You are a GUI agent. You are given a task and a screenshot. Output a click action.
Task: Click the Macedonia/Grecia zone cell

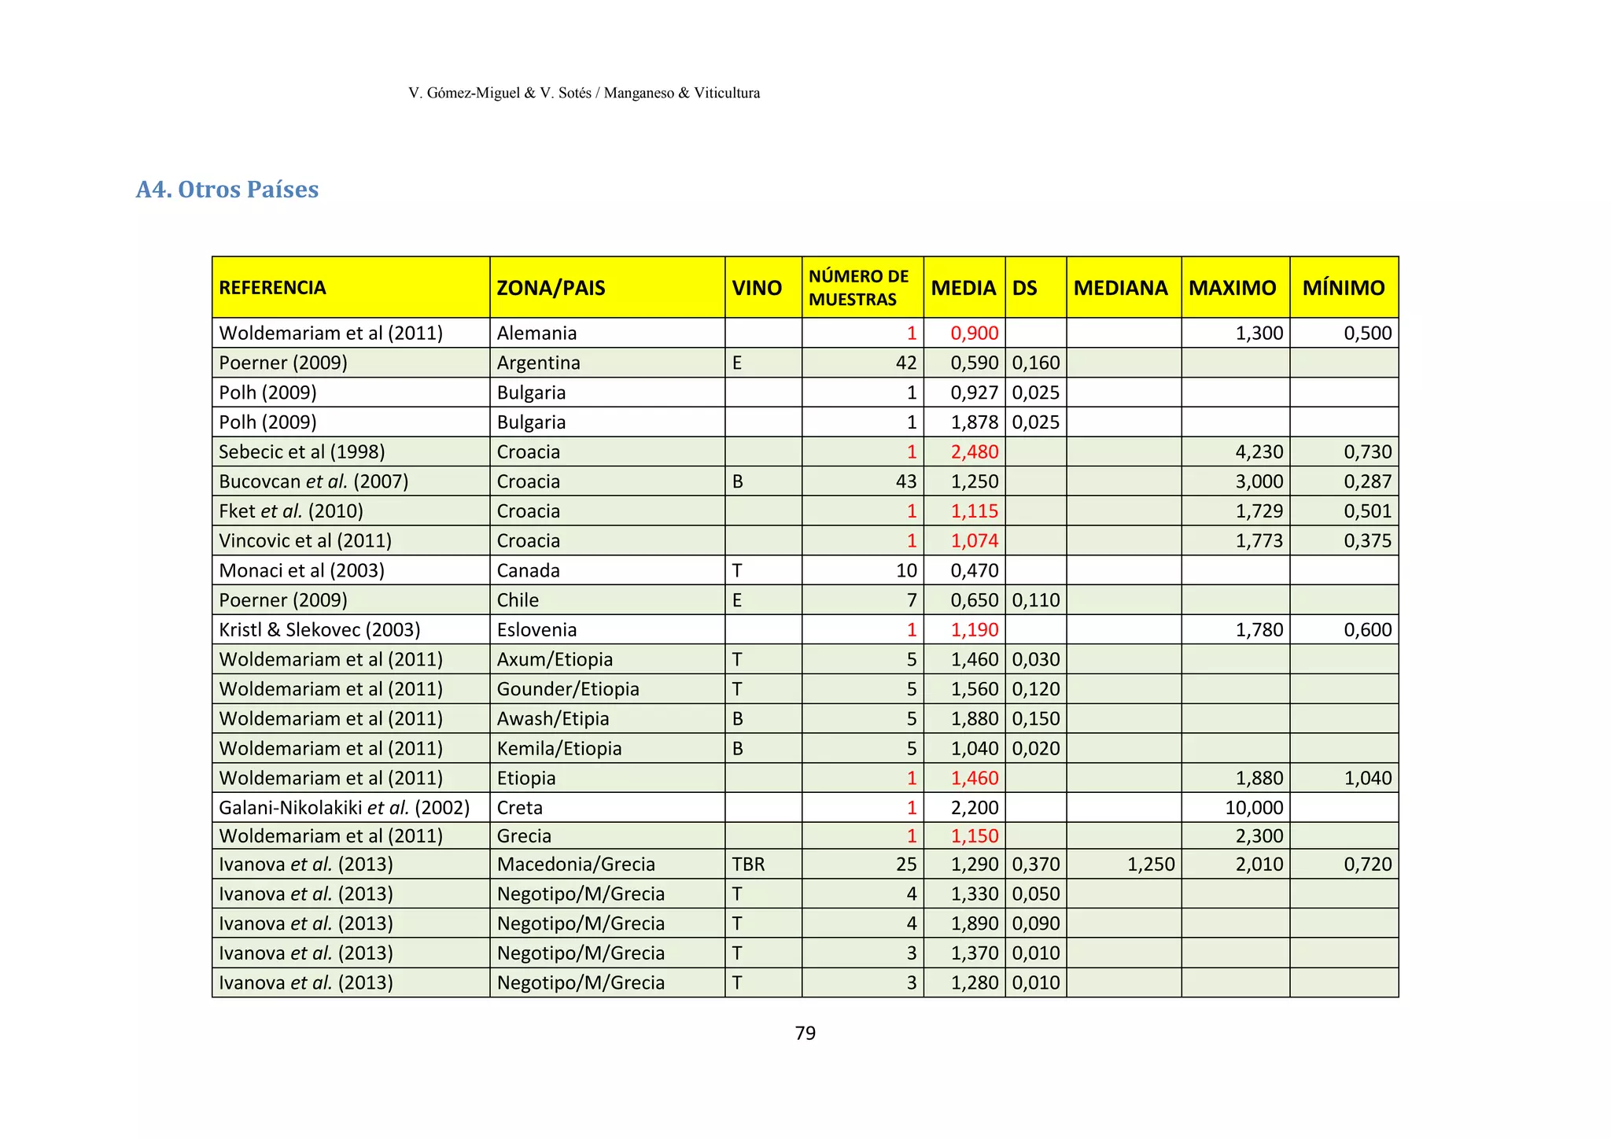point(576,864)
